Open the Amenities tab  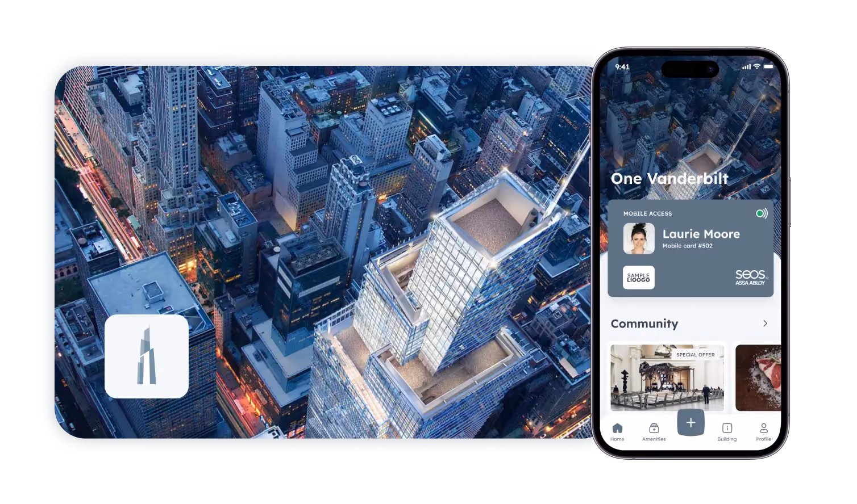pyautogui.click(x=654, y=431)
